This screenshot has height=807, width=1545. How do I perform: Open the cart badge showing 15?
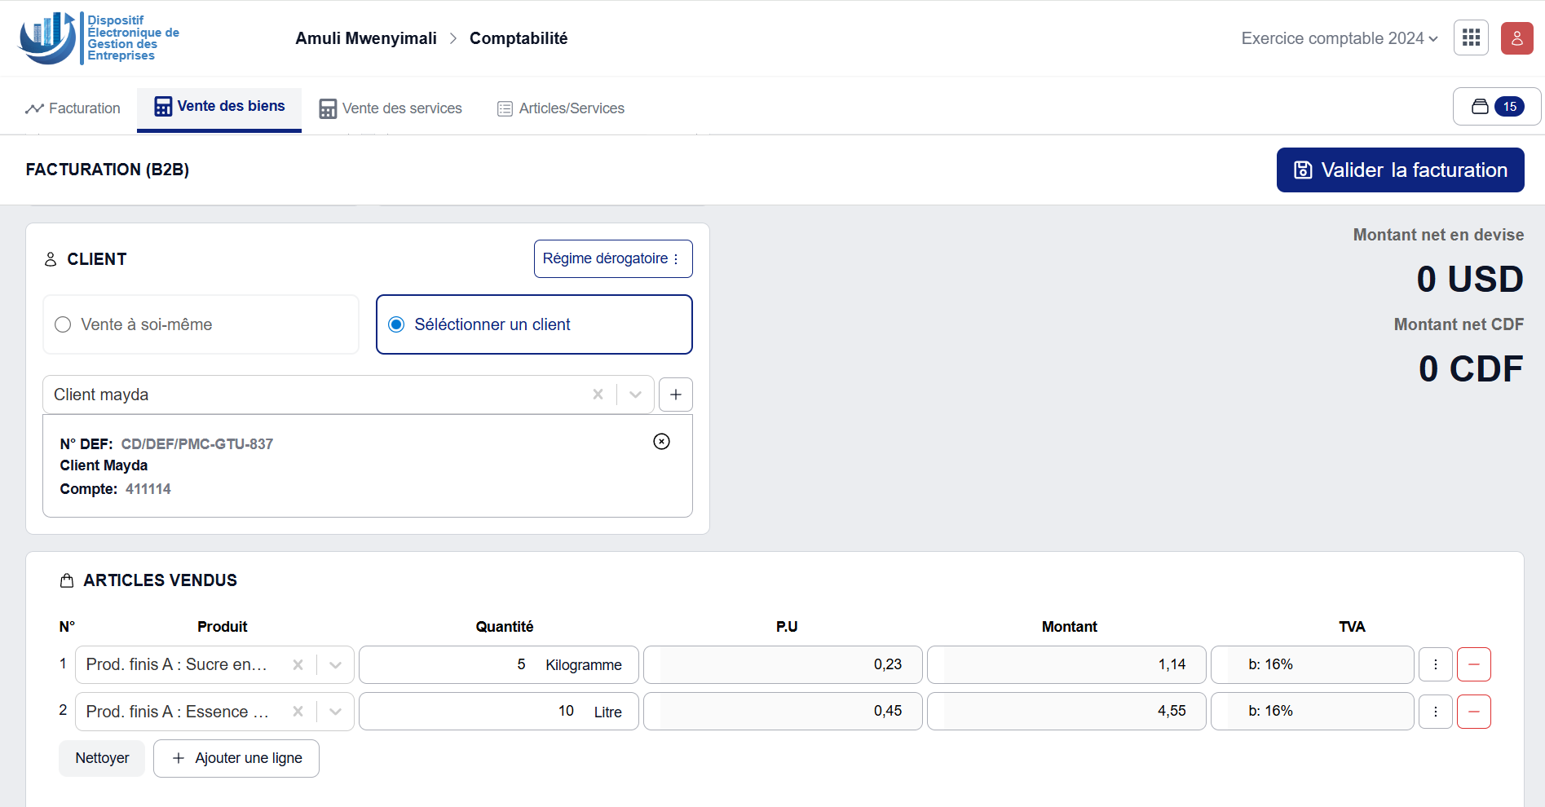(x=1496, y=107)
